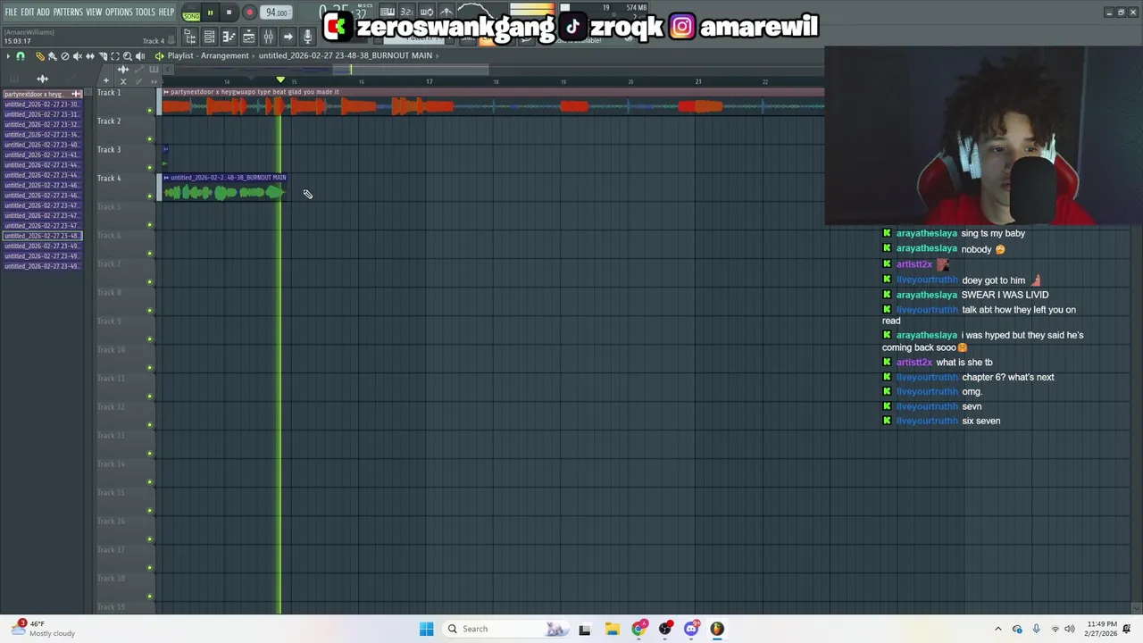The height and width of the screenshot is (643, 1143).
Task: Select partynextdoor x heyg clip in picker
Action: (41, 94)
